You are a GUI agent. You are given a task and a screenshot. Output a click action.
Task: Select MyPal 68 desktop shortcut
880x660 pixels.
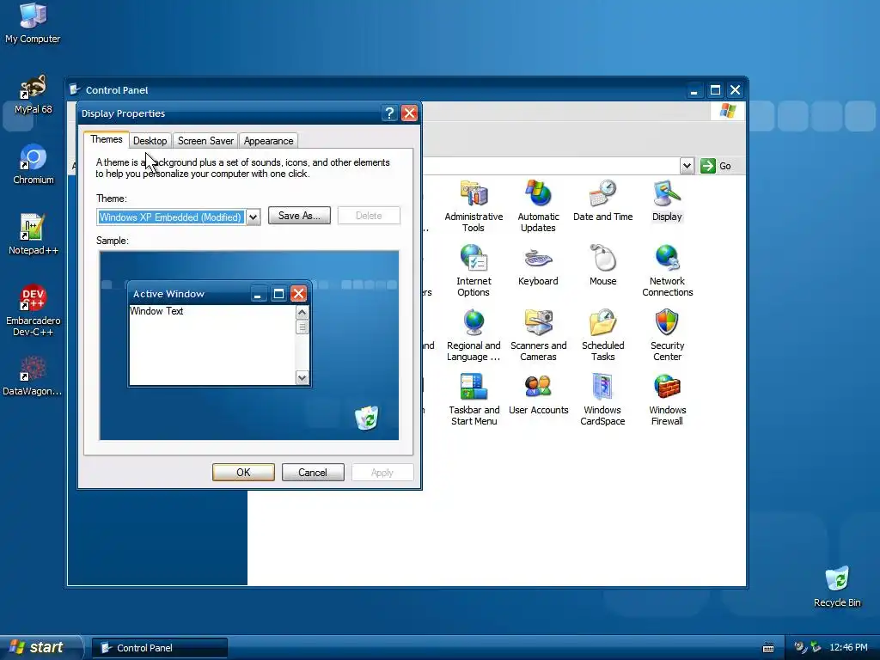(x=34, y=95)
